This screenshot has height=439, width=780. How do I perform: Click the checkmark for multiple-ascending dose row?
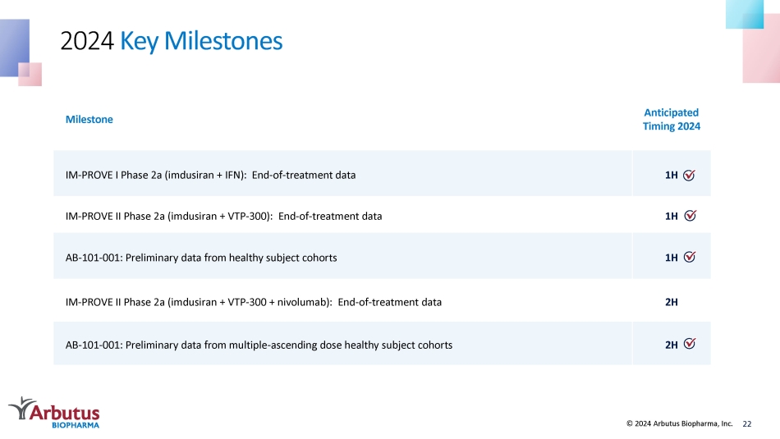(690, 344)
